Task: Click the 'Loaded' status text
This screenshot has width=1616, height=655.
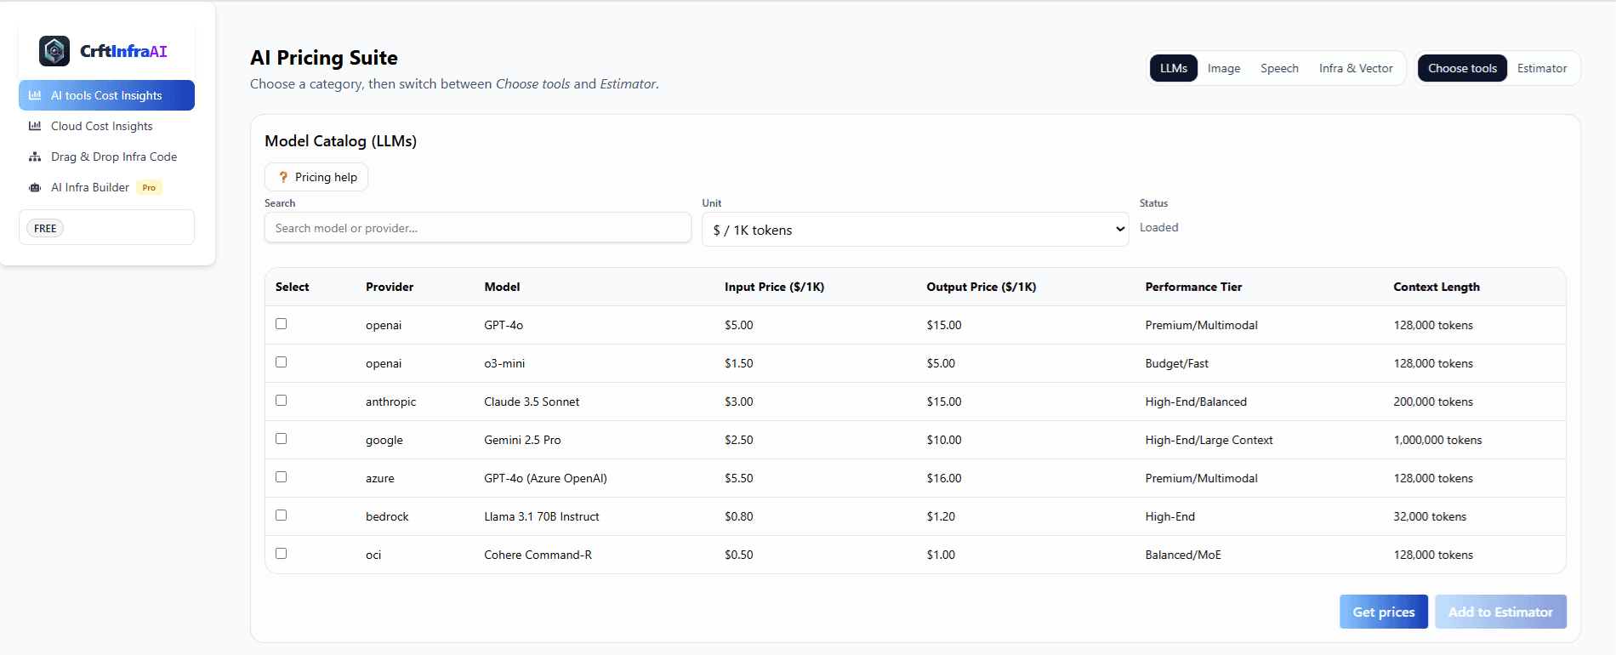Action: pos(1158,227)
